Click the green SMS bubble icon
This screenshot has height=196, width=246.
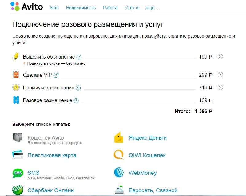click(18, 173)
